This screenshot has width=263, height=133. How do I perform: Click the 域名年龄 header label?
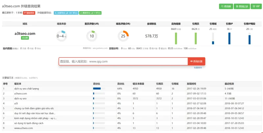pos(61,24)
